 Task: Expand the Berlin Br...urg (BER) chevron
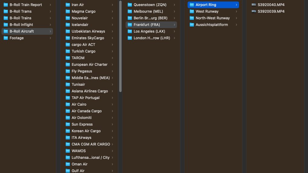point(174,18)
